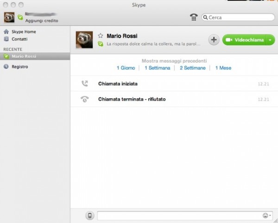Click Mario Rossi's status icon in sidebar

coord(6,56)
